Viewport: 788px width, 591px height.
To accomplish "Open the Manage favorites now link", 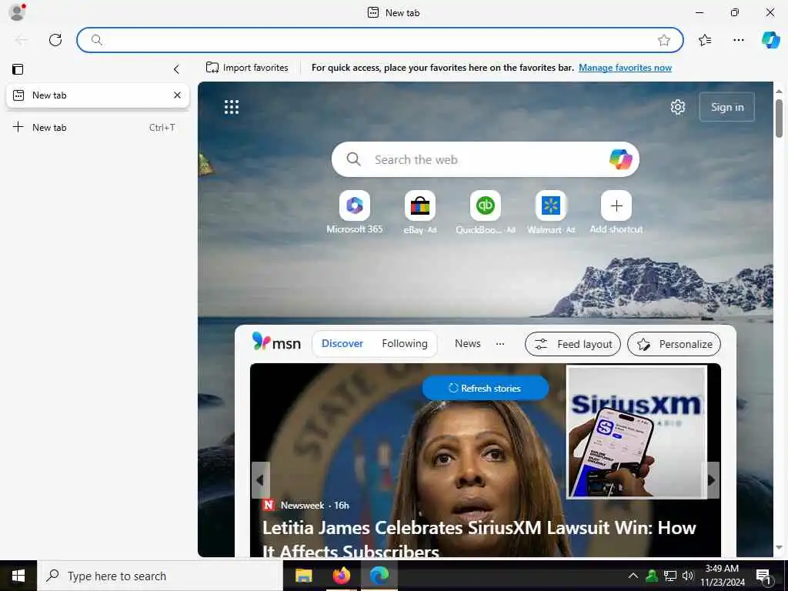I will click(625, 68).
